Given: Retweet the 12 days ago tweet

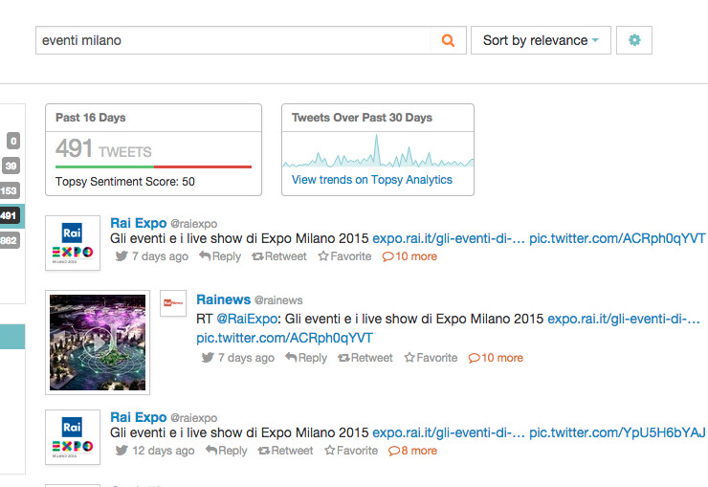Looking at the screenshot, I should [285, 451].
